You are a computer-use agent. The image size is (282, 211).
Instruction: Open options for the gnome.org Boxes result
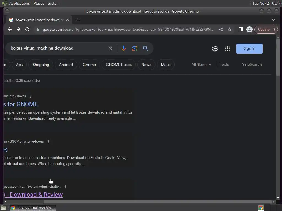31,96
